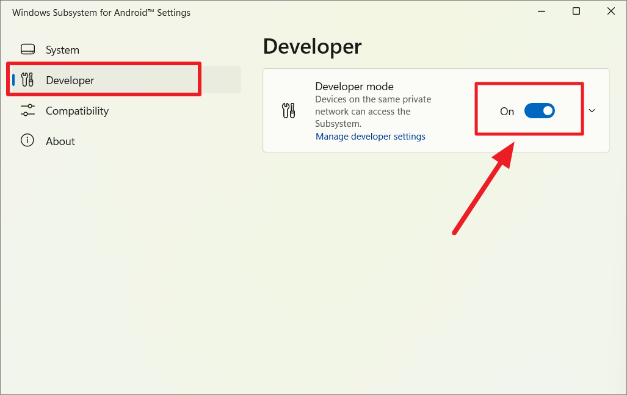Click the Developer mode description text
The width and height of the screenshot is (627, 395).
coord(373,112)
